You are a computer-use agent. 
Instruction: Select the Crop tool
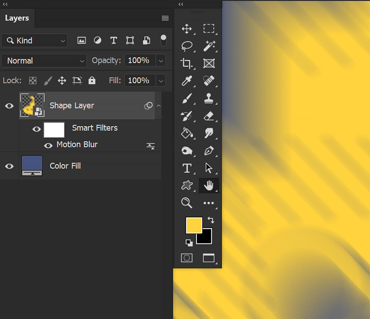tap(186, 64)
